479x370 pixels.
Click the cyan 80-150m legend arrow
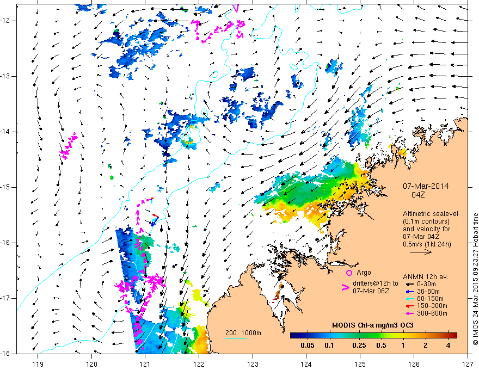click(409, 299)
